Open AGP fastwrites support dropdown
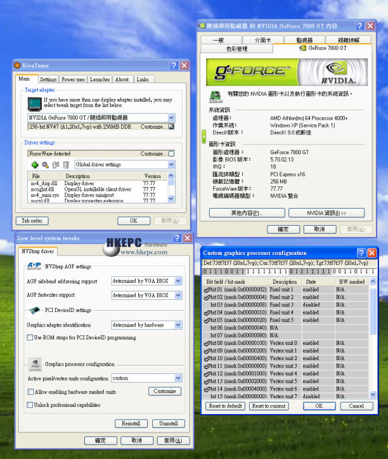The image size is (388, 459). pyautogui.click(x=178, y=295)
